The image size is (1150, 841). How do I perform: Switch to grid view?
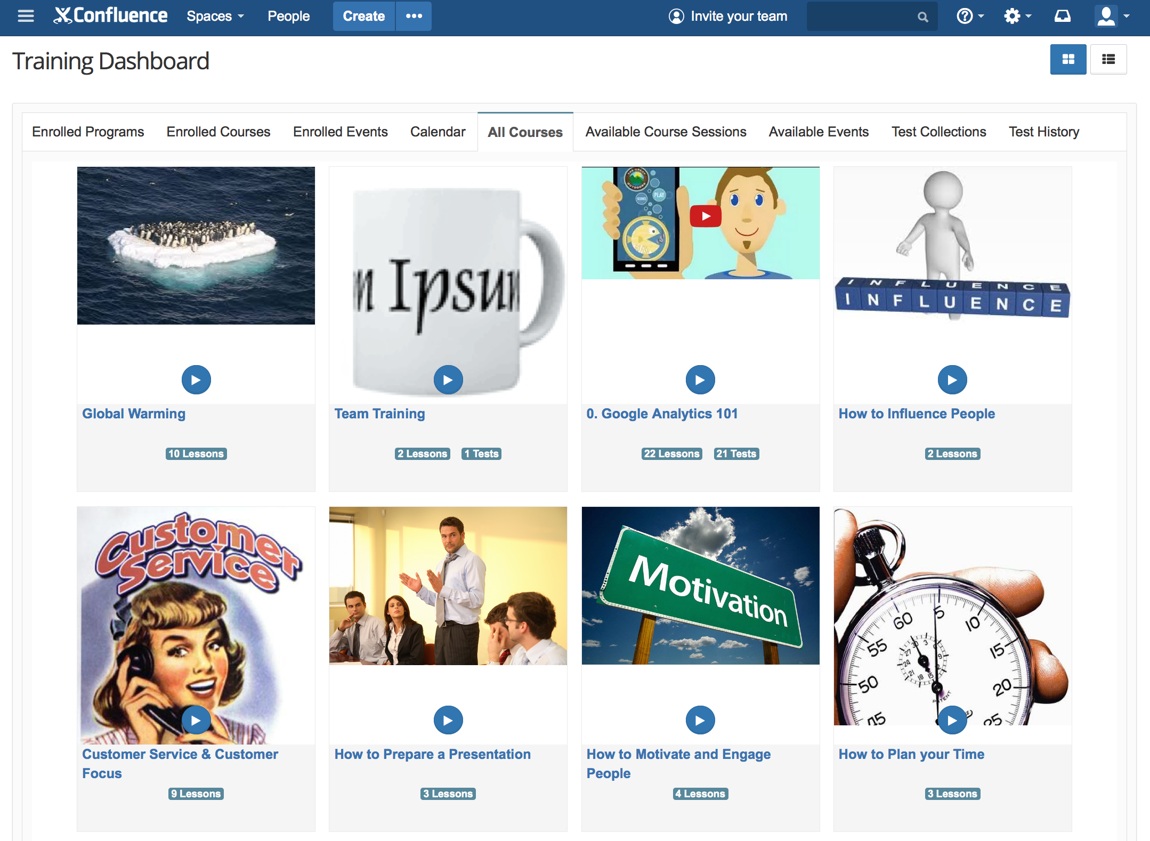(x=1068, y=59)
